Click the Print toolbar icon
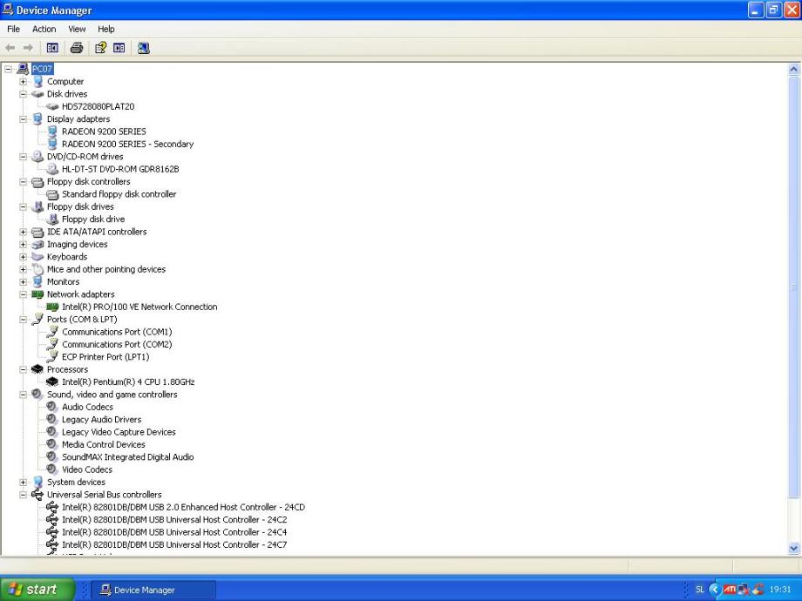Viewport: 802px width, 601px height. (x=77, y=48)
